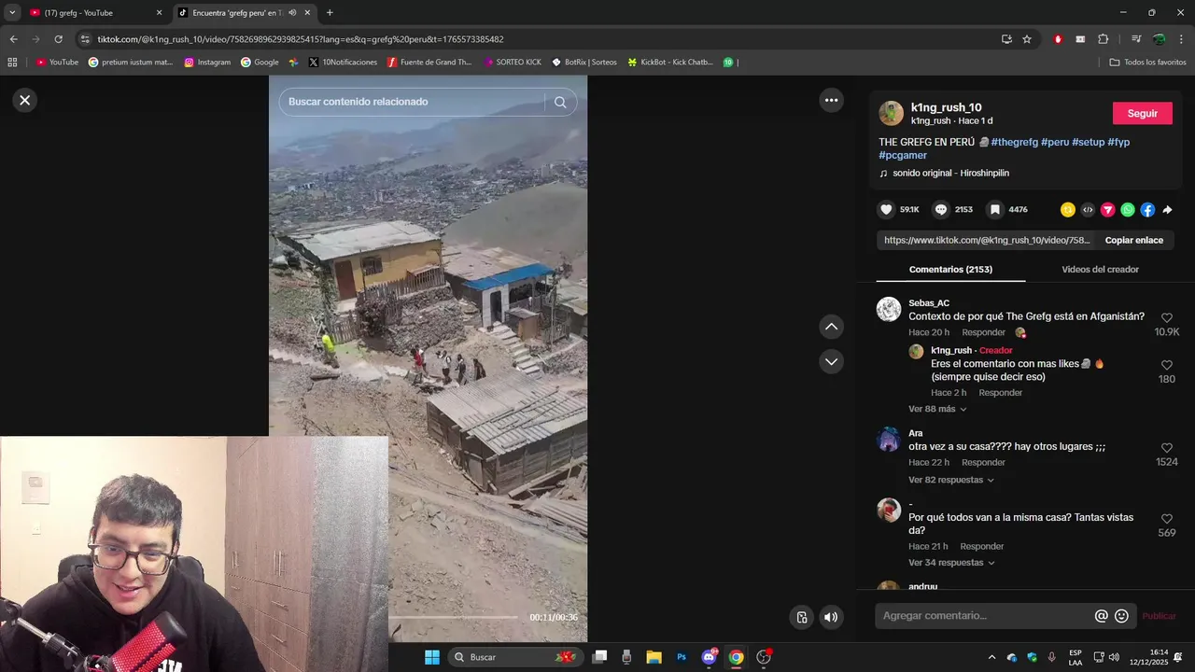Like k1ng_rush creator reply

[1167, 365]
